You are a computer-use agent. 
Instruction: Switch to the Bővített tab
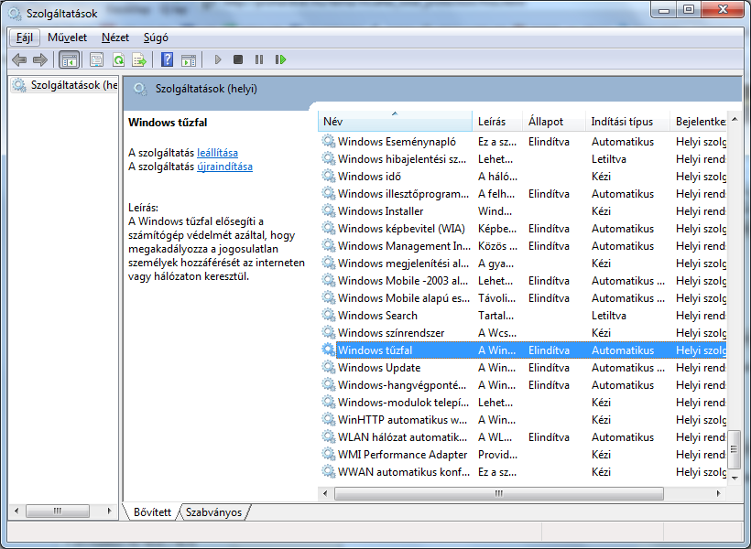tap(152, 512)
